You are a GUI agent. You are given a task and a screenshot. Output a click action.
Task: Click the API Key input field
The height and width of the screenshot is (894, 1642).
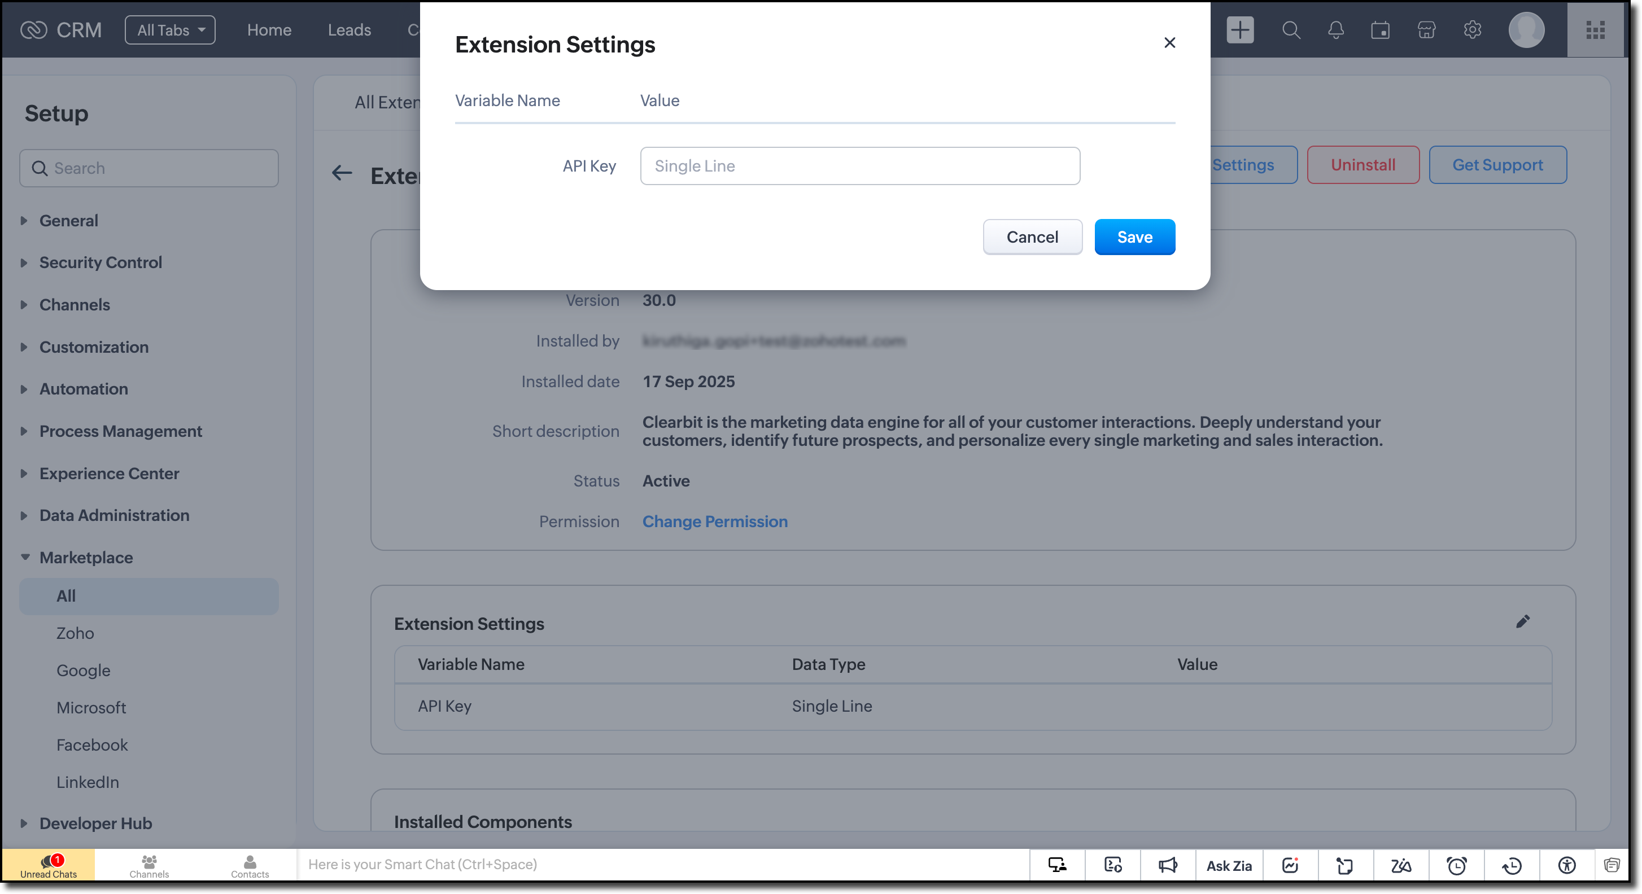859,166
